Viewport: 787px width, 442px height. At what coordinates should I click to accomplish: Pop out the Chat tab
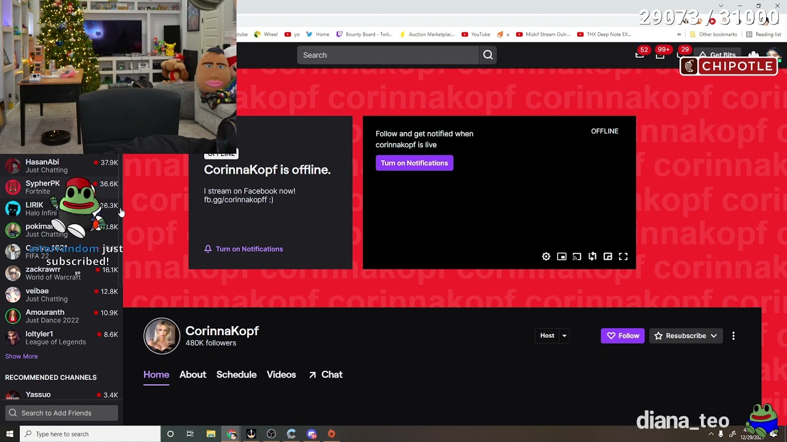click(x=325, y=374)
